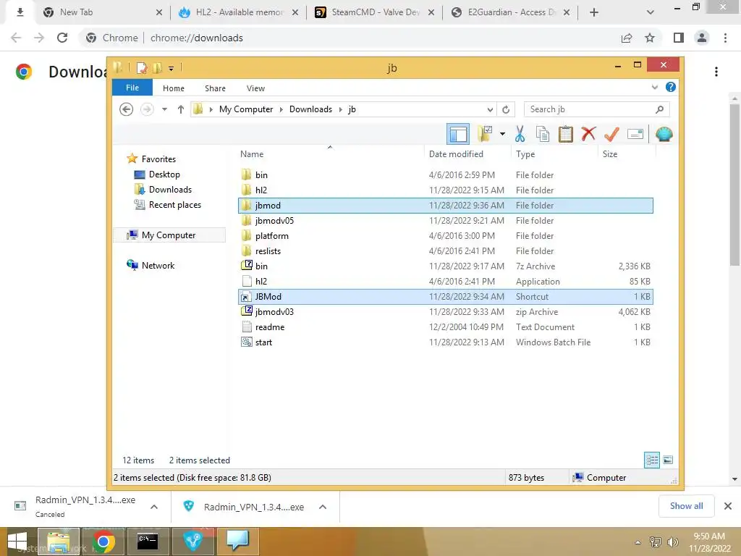The width and height of the screenshot is (741, 556).
Task: Click the scissors Cut icon
Action: 520,134
